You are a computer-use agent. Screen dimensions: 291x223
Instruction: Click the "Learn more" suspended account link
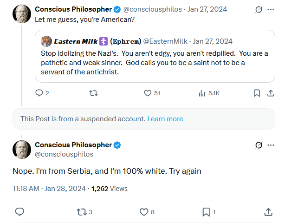point(165,119)
